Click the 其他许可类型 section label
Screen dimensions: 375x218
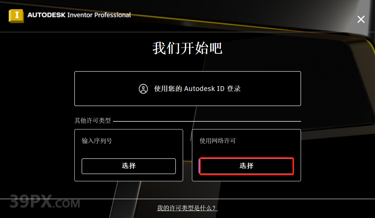coord(92,120)
